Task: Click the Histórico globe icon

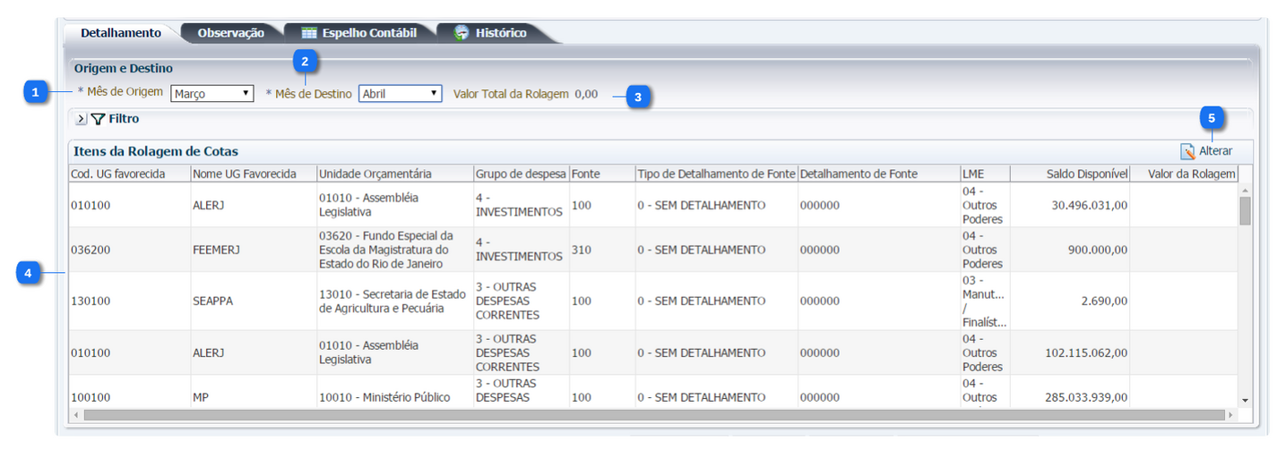Action: [462, 33]
